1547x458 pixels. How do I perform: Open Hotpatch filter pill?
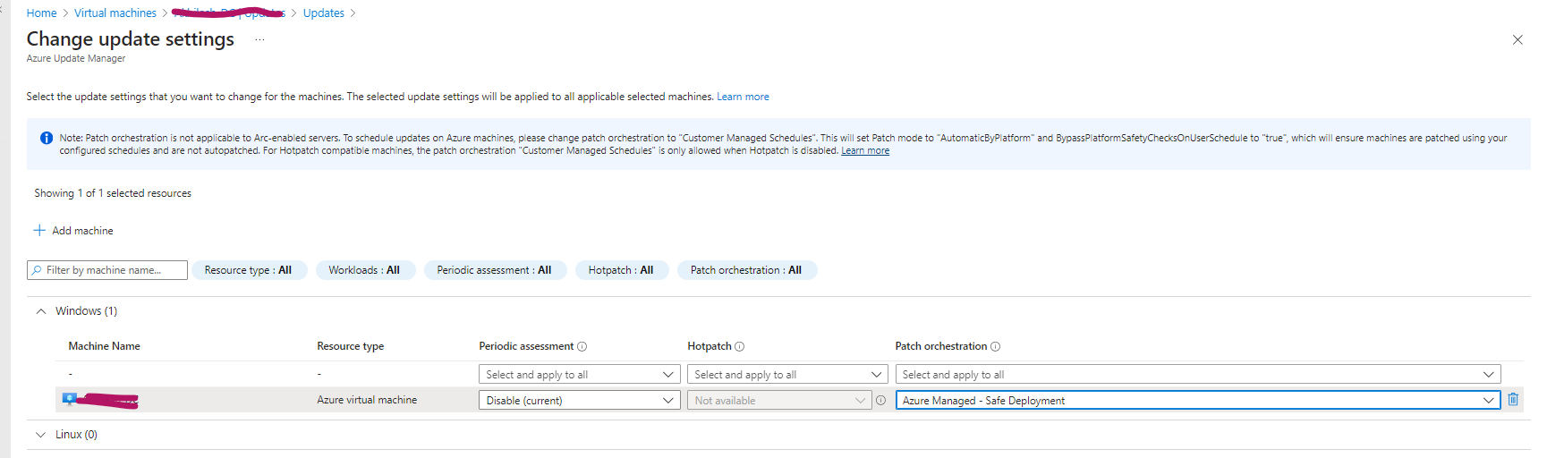[x=622, y=270]
